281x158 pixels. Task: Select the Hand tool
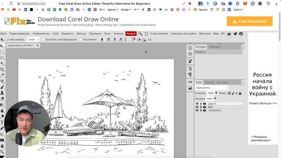point(2,146)
